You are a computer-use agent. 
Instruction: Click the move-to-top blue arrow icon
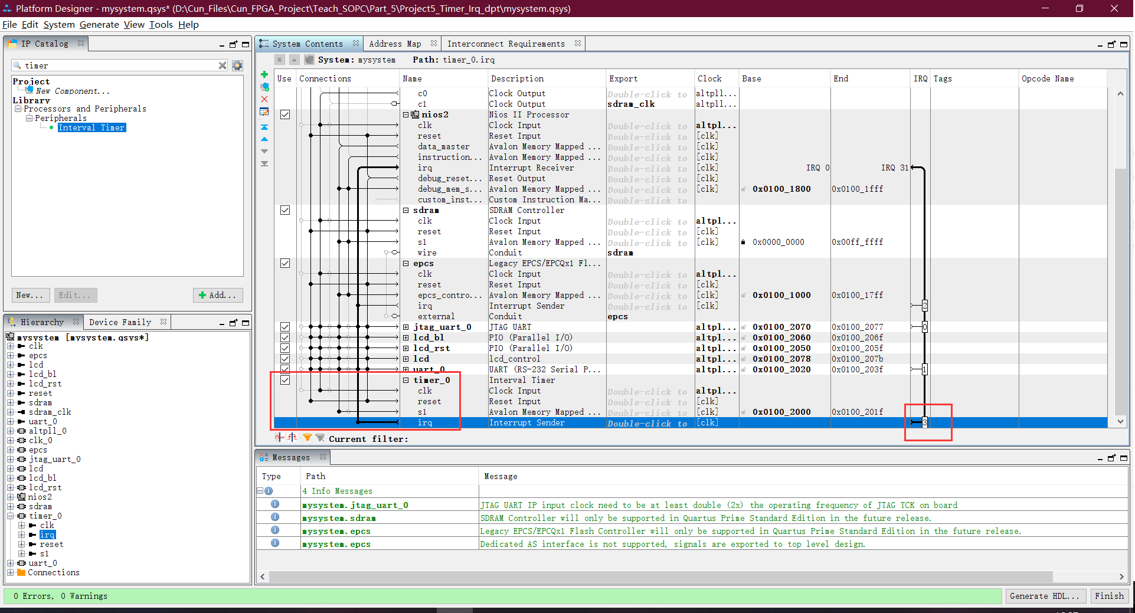point(264,127)
